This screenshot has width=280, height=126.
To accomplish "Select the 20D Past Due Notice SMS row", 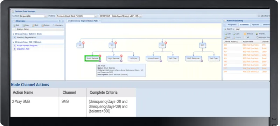I will [x=246, y=45].
